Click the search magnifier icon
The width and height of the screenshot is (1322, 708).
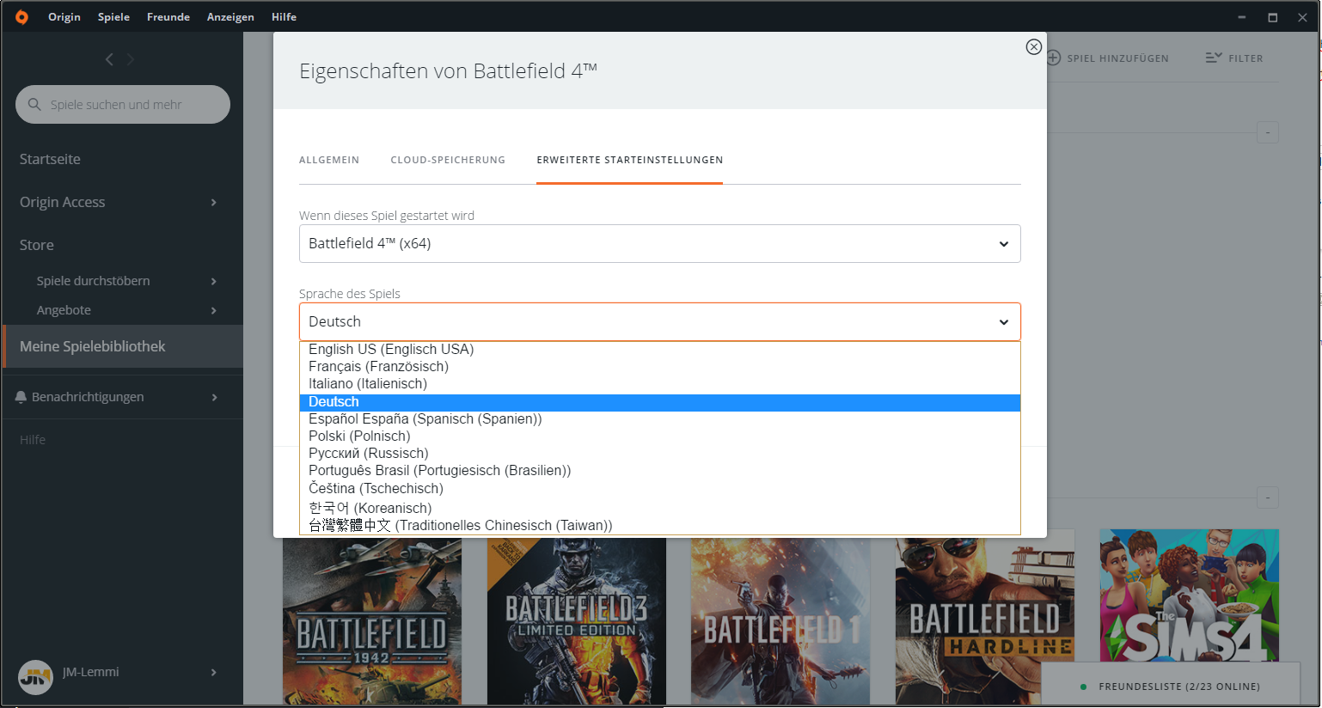pos(34,105)
